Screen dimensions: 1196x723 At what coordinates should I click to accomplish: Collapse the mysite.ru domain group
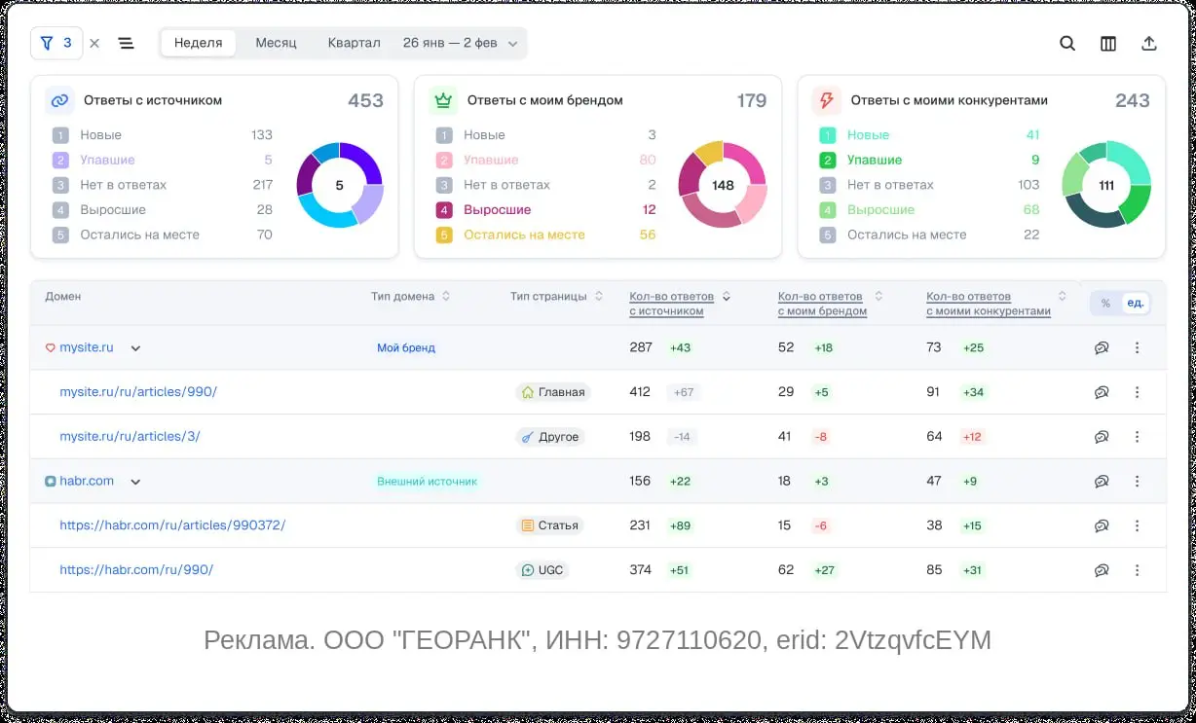pyautogui.click(x=136, y=348)
